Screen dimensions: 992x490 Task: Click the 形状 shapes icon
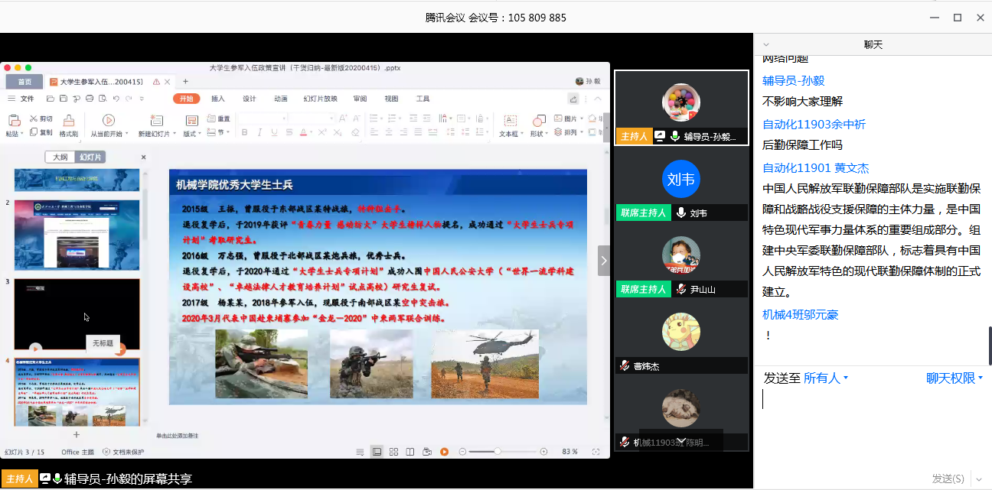(539, 120)
